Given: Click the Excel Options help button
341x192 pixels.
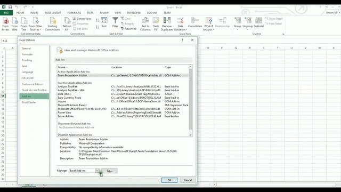Looking at the screenshot, I should click(x=182, y=40).
